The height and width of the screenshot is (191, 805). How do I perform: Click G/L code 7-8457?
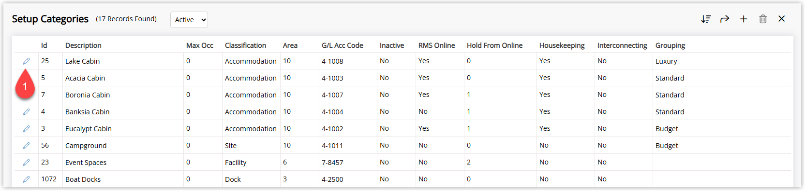[x=332, y=163]
